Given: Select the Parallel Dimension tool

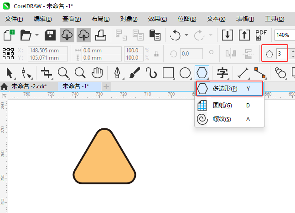Looking at the screenshot, I should click(x=243, y=73).
